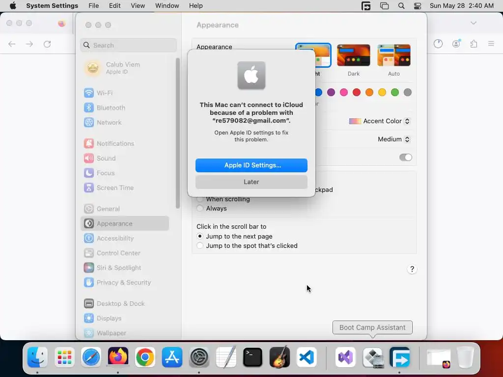The image size is (503, 377).
Task: Open Visual Studio Code from Dock
Action: point(307,357)
